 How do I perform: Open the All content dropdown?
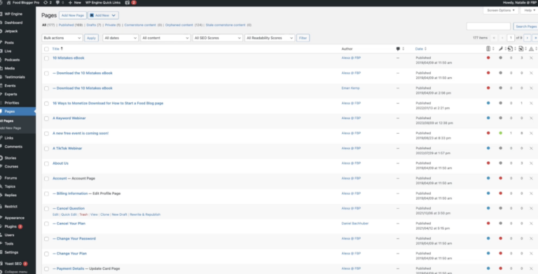165,38
